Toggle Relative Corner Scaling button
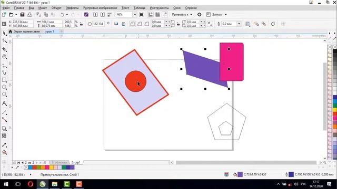 point(210,24)
